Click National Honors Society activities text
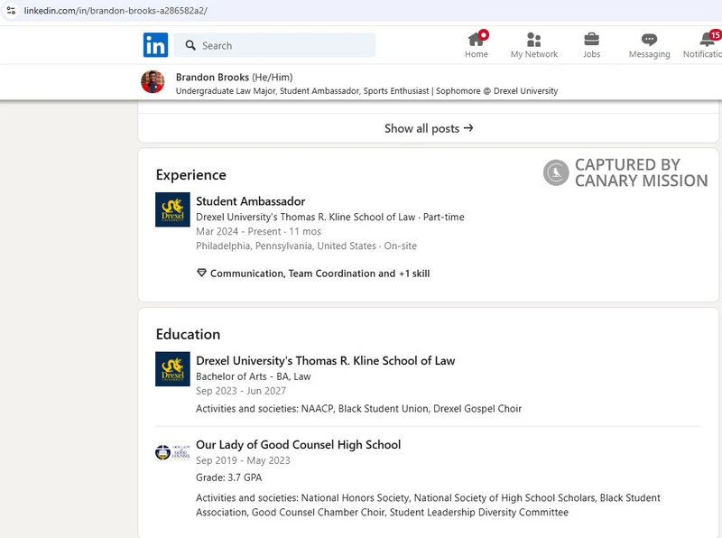This screenshot has width=722, height=538. pos(428,505)
